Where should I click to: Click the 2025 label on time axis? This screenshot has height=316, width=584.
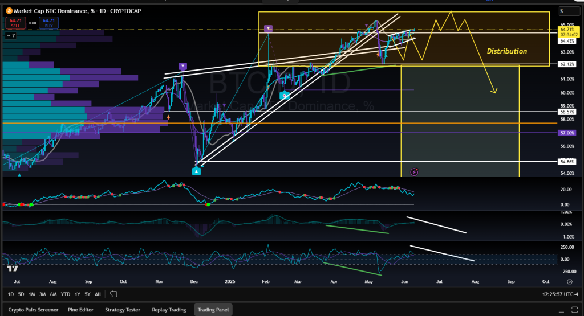[230, 281]
